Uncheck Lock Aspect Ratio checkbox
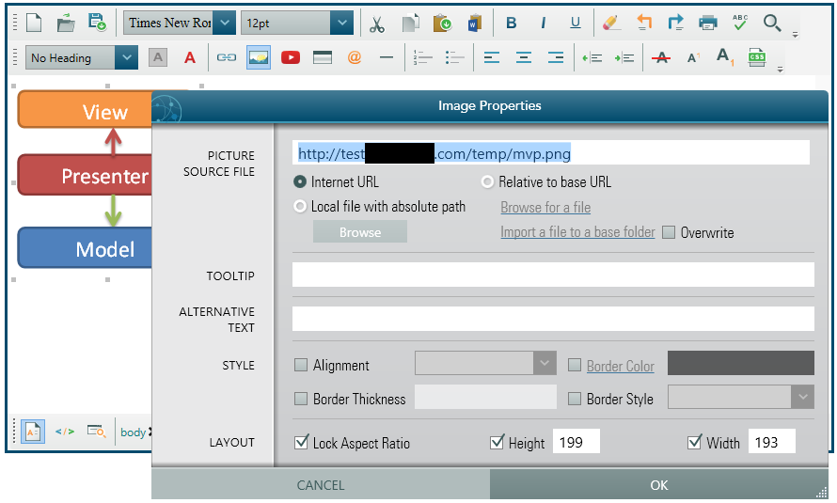Image resolution: width=837 pixels, height=503 pixels. (302, 442)
